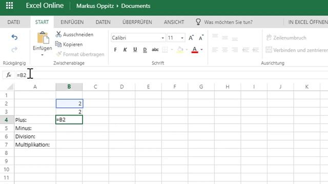Open fill color dropdown arrow
Screen dimensions: 328x184
[187, 50]
